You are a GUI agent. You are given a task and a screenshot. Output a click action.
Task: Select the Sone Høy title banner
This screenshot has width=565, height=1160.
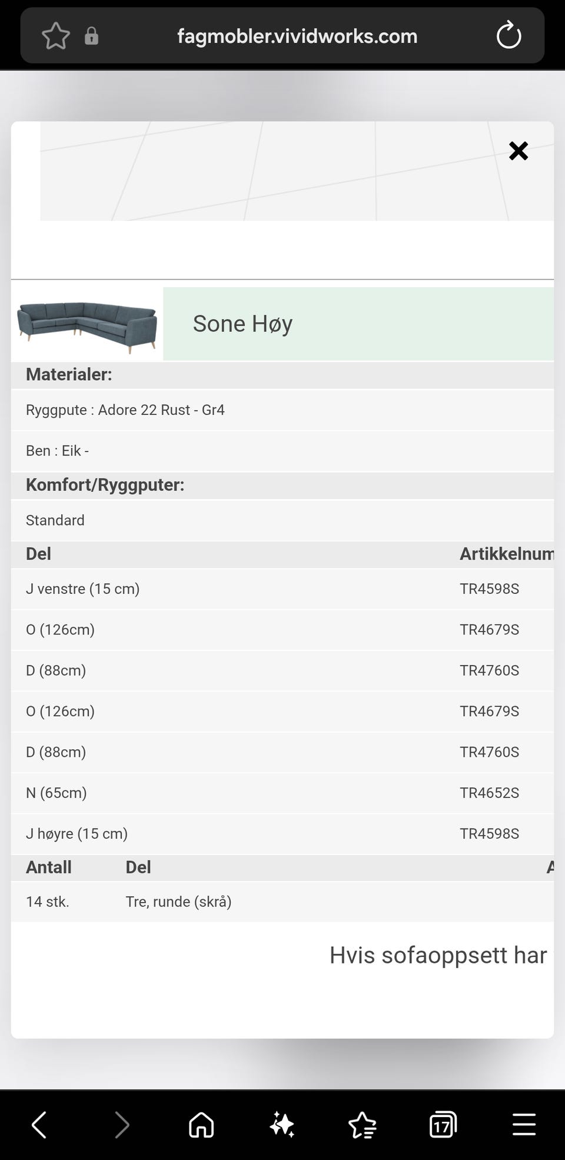358,324
